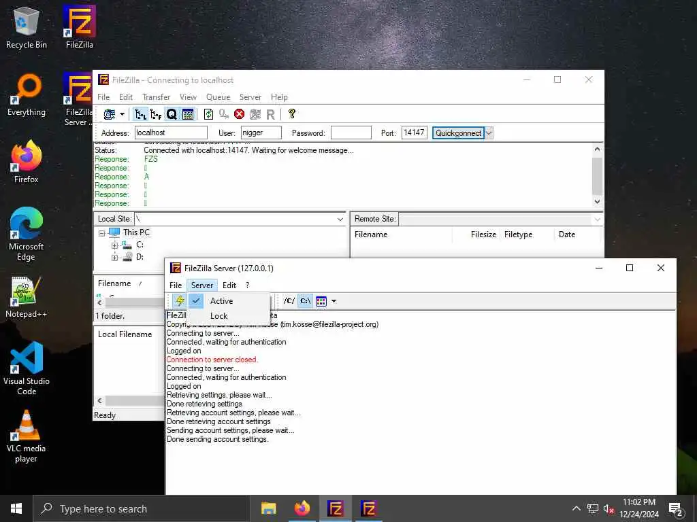Select the /C/ path display icon
The width and height of the screenshot is (697, 522).
point(289,301)
